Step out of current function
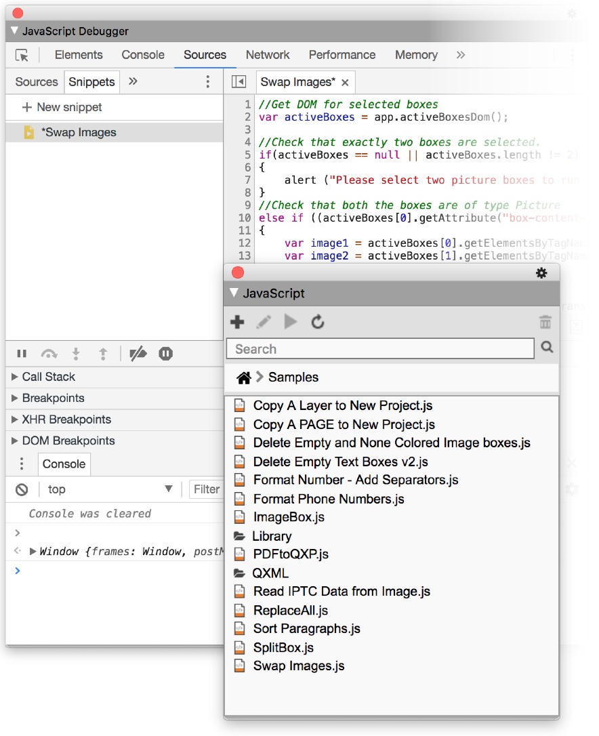 coord(103,354)
